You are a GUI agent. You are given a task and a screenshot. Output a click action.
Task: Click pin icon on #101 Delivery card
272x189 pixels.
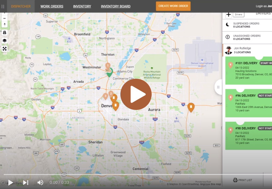point(230,65)
